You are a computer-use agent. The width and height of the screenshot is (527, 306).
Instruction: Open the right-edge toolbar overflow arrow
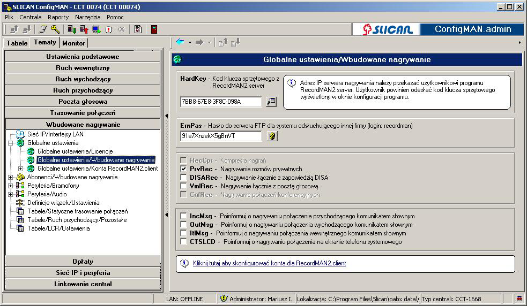click(519, 43)
